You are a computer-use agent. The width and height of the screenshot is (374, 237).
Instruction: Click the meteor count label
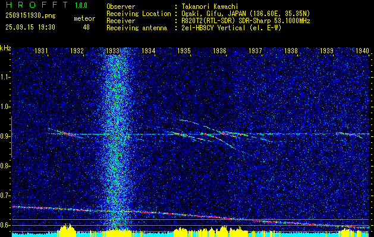[84, 18]
